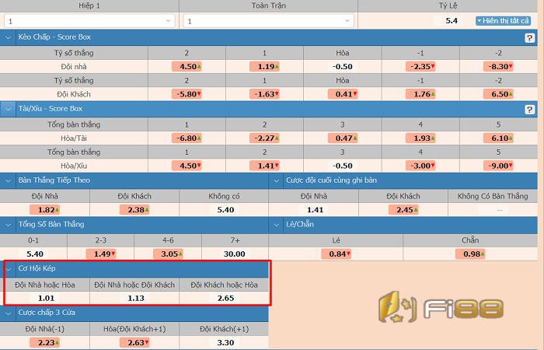Select Đội Khách odds -1.63
Image resolution: width=544 pixels, height=350 pixels.
[264, 94]
